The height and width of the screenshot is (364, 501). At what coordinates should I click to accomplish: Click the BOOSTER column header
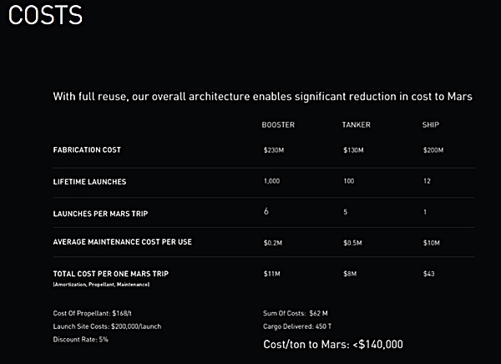tap(278, 125)
